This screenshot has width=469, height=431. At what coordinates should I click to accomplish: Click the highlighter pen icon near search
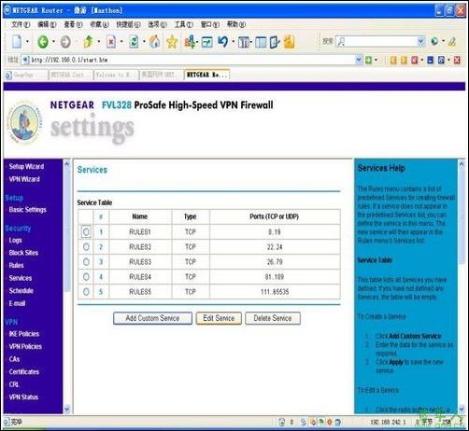pyautogui.click(x=452, y=41)
